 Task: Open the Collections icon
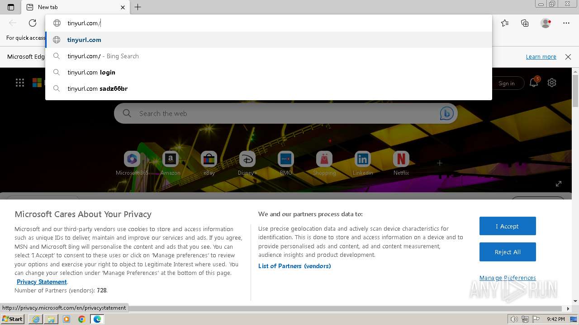point(525,23)
